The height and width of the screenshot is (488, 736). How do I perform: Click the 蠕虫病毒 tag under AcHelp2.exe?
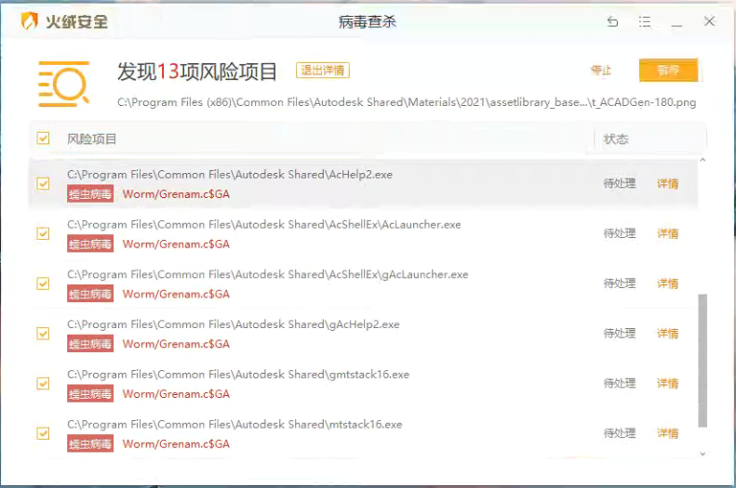click(90, 194)
